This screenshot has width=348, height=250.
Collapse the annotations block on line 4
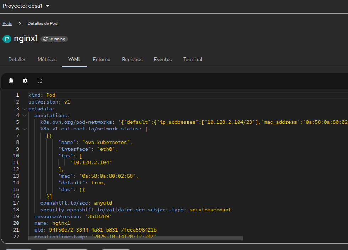pyautogui.click(x=24, y=115)
